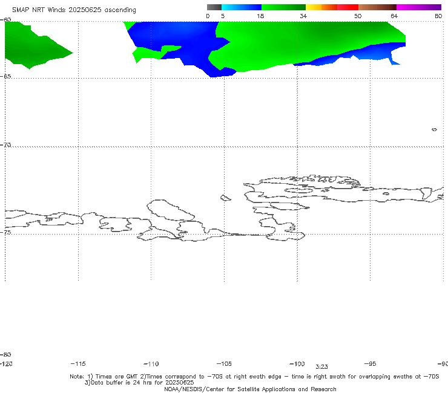Click the latitude label '-80'

point(5,354)
